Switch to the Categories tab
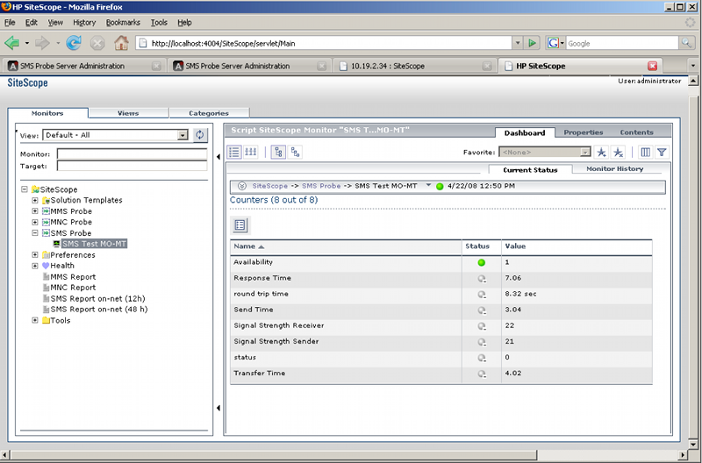702x463 pixels. (x=209, y=113)
